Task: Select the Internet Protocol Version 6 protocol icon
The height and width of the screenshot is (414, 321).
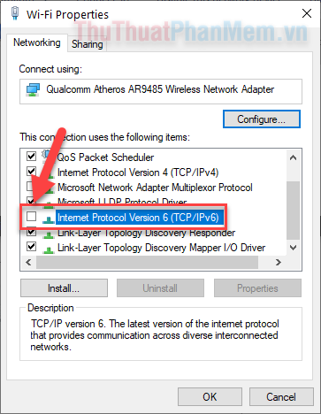Action: pyautogui.click(x=48, y=218)
